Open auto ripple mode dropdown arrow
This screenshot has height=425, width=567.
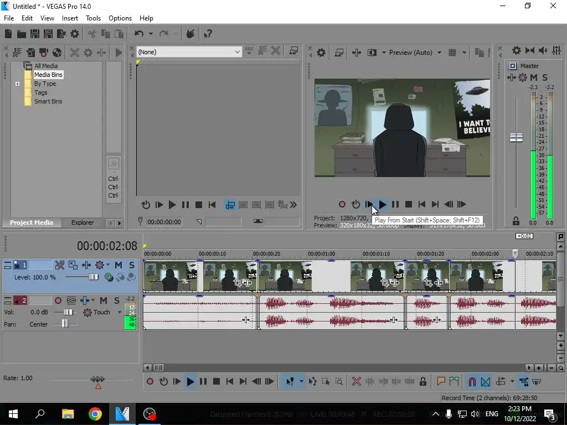pos(512,382)
